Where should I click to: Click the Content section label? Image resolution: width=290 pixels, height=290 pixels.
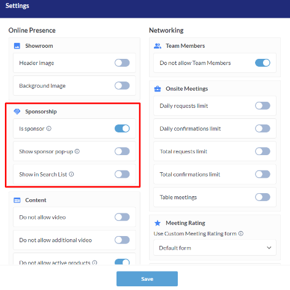(36, 200)
